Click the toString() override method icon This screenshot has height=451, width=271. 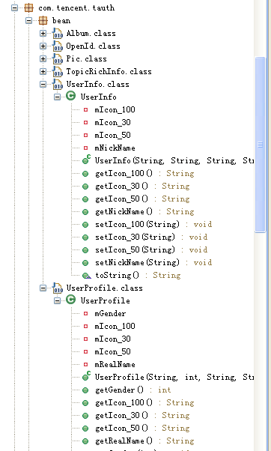tap(86, 276)
